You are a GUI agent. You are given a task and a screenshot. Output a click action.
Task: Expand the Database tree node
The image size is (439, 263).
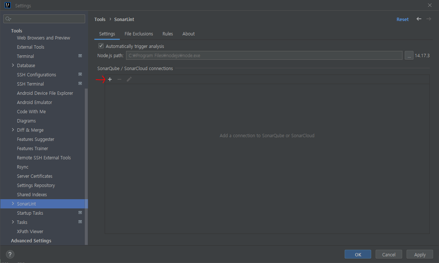click(x=13, y=65)
